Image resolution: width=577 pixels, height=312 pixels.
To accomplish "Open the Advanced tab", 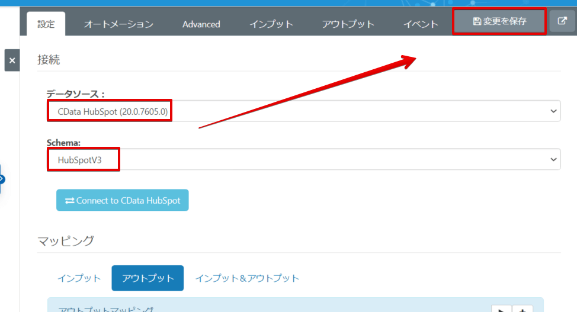I will coord(201,24).
